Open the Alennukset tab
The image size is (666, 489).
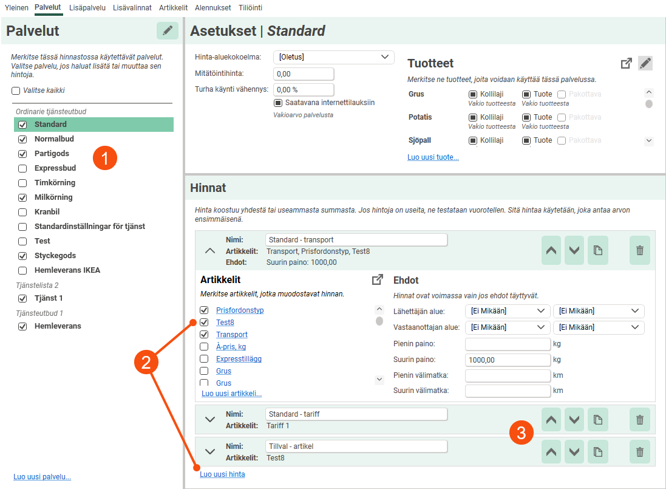coord(213,8)
